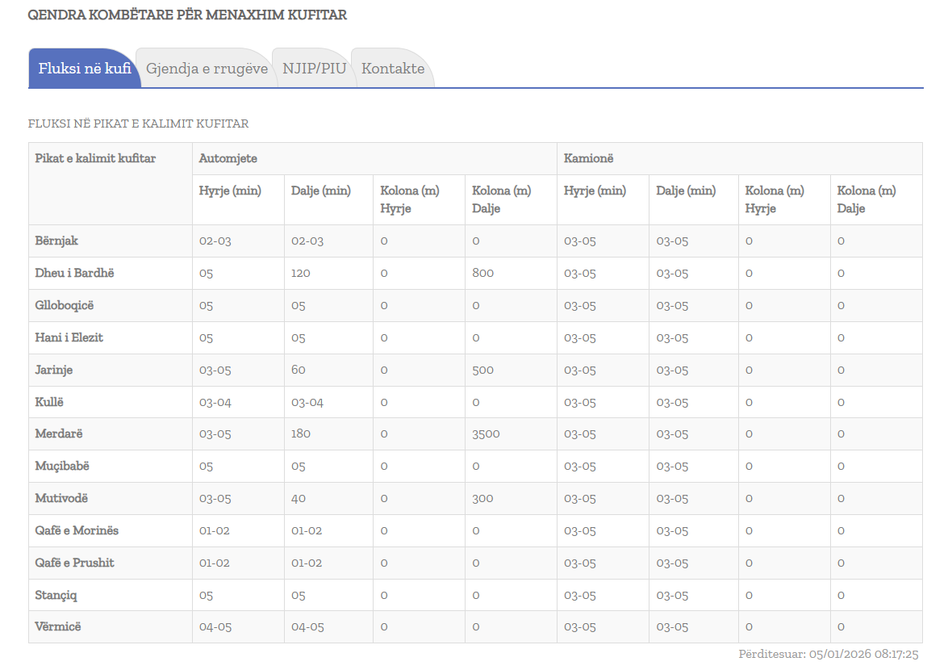Image resolution: width=948 pixels, height=670 pixels.
Task: Click the Kamionë column group header
Action: 588,159
